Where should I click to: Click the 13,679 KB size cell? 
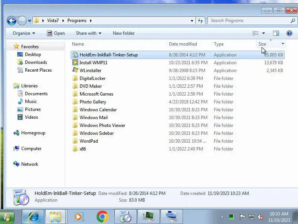pyautogui.click(x=273, y=63)
